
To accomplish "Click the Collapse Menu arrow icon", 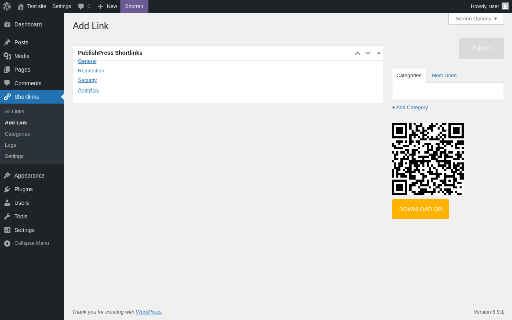I will point(7,243).
